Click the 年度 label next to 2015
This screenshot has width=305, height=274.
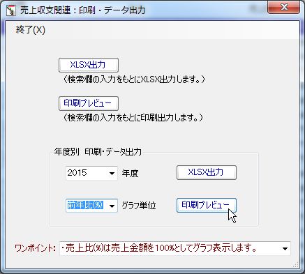coord(130,173)
